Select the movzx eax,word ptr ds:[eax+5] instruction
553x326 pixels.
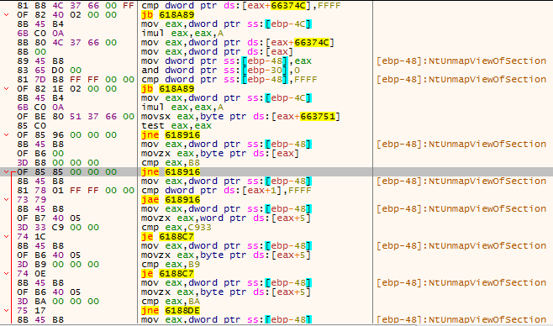226,218
